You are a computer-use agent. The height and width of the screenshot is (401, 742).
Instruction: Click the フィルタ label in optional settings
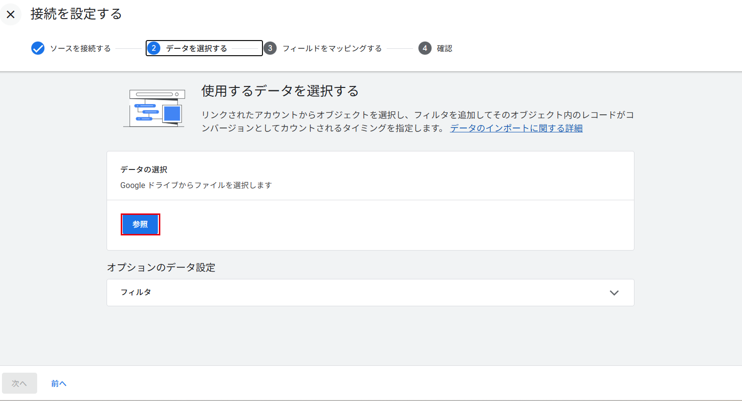(136, 292)
